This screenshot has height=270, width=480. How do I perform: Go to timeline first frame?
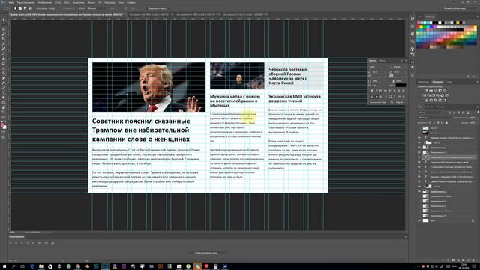pos(10,243)
